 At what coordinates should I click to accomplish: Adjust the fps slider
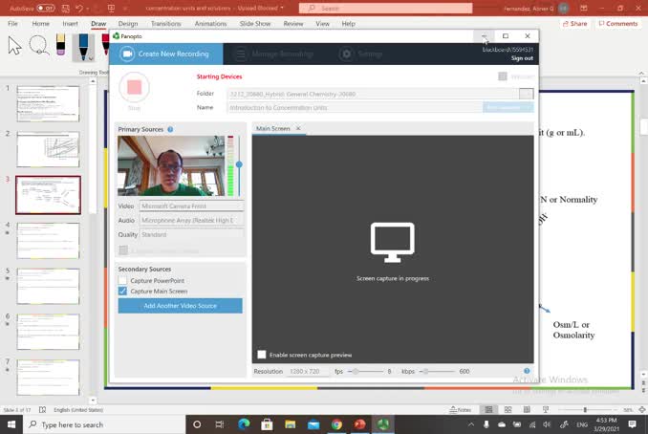[353, 371]
